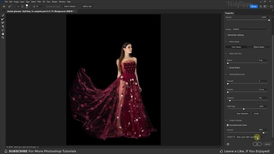Select the Zoom tool
274x154 pixels.
3,38
